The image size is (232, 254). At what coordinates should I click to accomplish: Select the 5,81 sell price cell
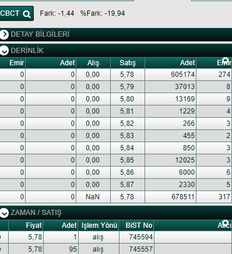pos(128,111)
